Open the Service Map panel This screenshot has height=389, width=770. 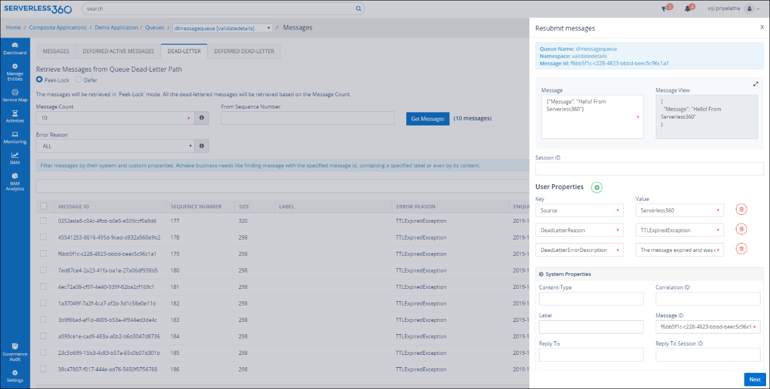tap(15, 95)
